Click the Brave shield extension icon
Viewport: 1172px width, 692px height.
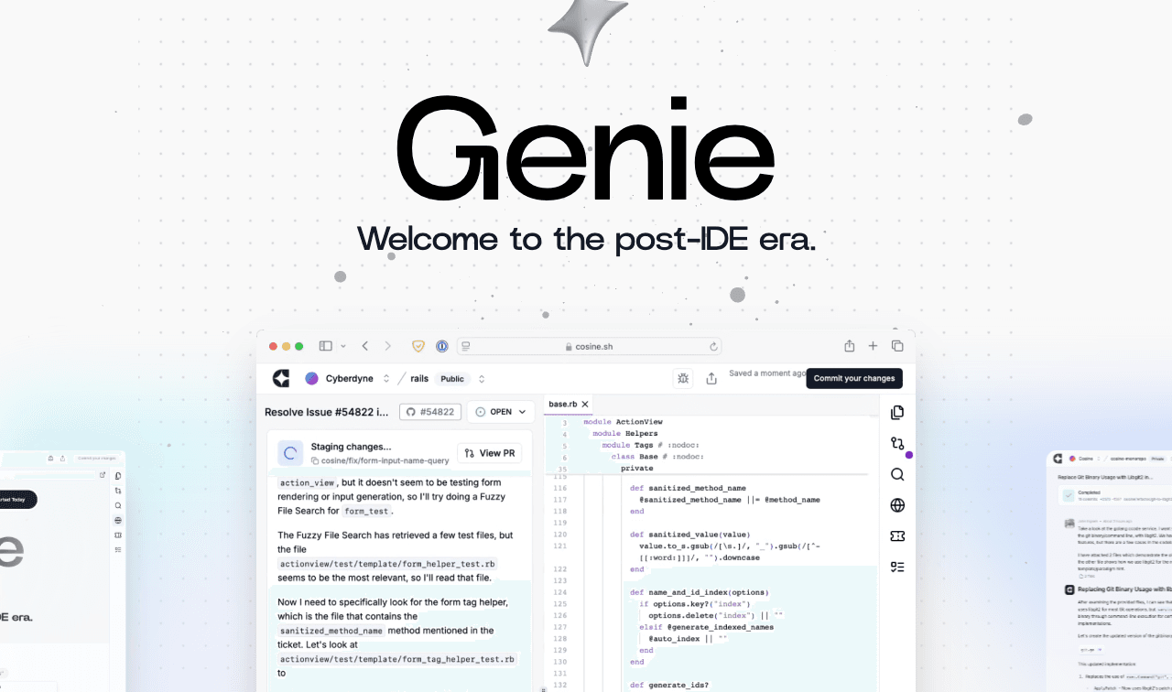coord(418,346)
